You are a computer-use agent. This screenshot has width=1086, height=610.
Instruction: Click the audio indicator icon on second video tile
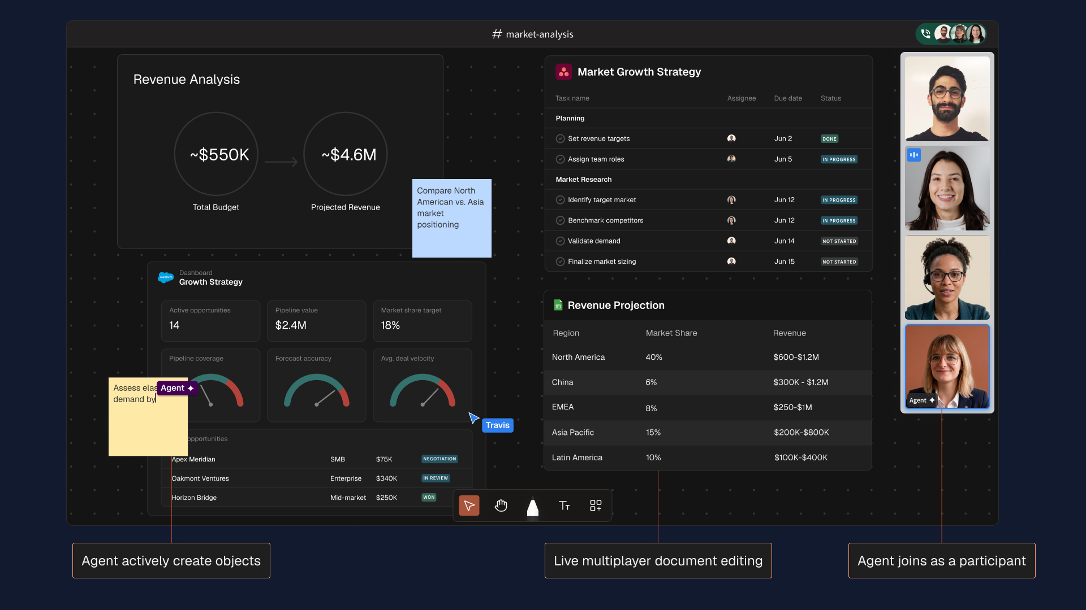914,155
